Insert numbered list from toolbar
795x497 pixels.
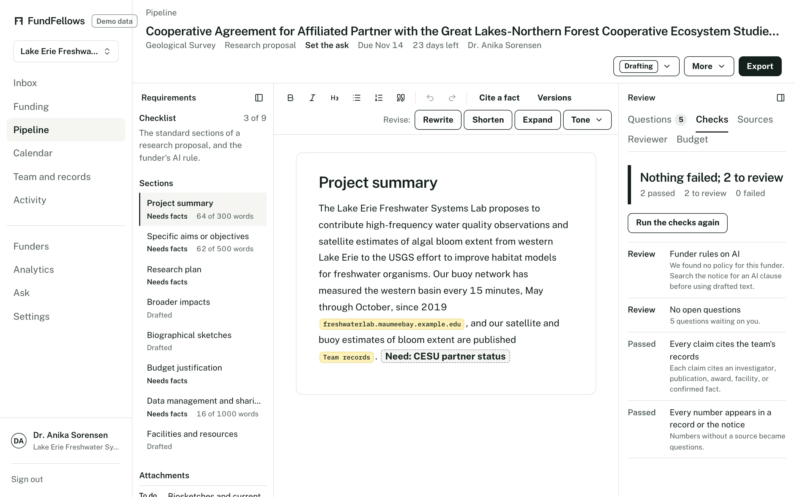(x=378, y=98)
